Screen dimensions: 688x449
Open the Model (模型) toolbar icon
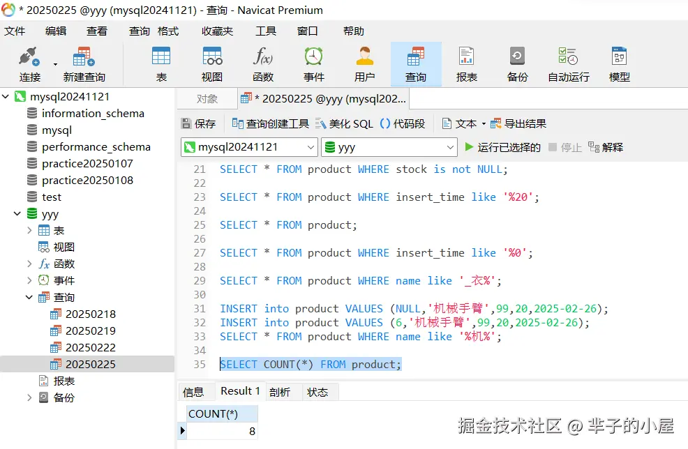[x=619, y=64]
